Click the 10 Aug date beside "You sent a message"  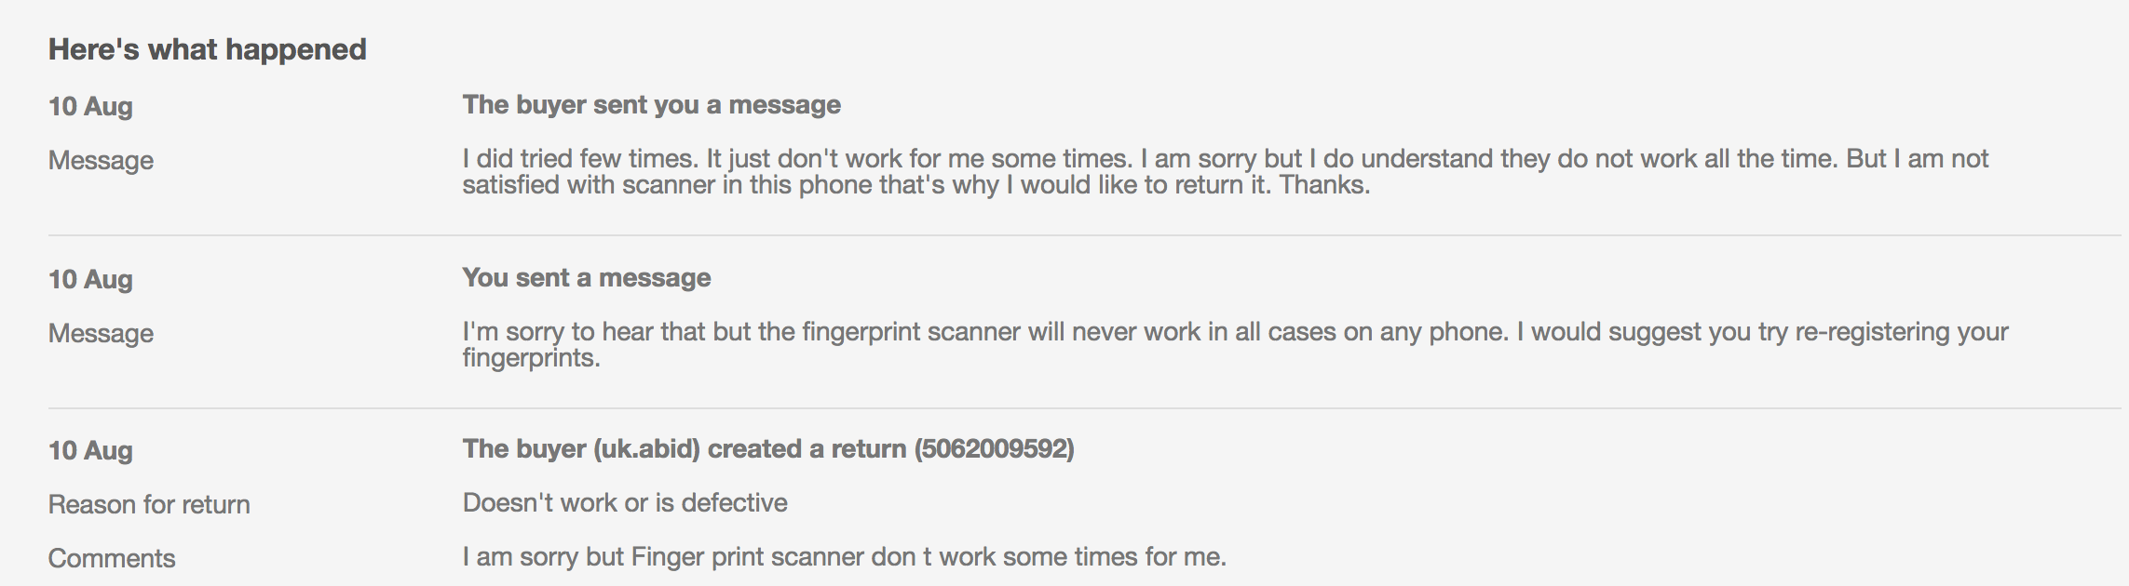coord(90,279)
